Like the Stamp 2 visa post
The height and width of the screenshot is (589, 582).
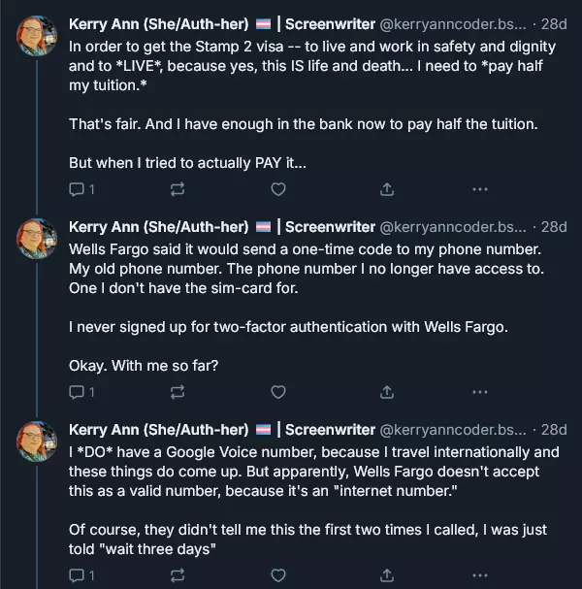point(278,189)
